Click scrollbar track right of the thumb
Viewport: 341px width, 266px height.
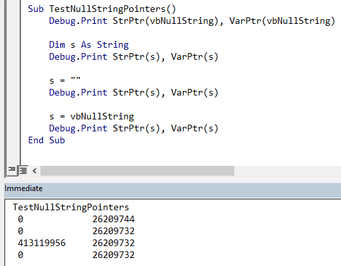tap(287, 170)
